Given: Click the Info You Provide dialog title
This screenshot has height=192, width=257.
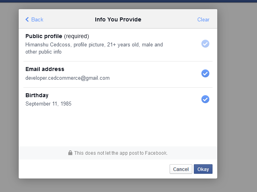Looking at the screenshot, I should coord(118,19).
